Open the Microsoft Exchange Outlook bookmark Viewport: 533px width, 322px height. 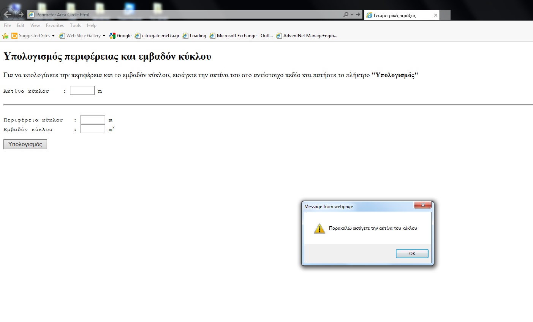click(x=241, y=36)
